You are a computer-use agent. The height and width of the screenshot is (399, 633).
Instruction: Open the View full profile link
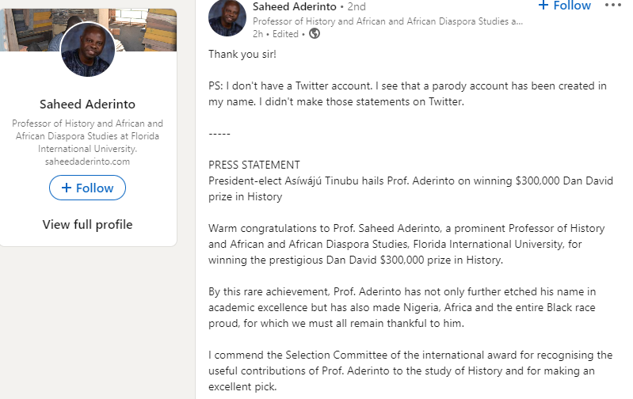click(x=87, y=225)
